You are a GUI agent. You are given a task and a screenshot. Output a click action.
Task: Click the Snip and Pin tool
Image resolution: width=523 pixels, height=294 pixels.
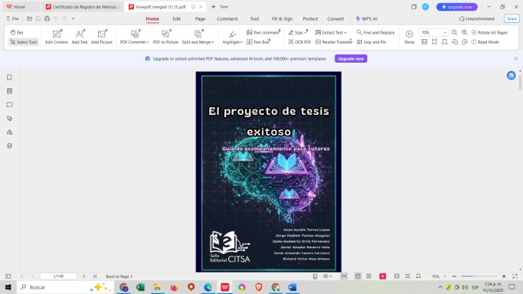[371, 42]
